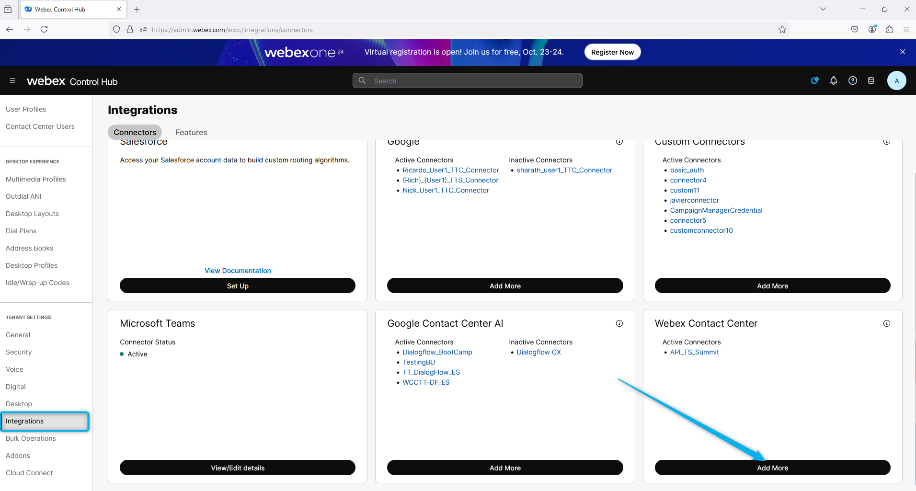Open Cloud Connect page

[29, 473]
